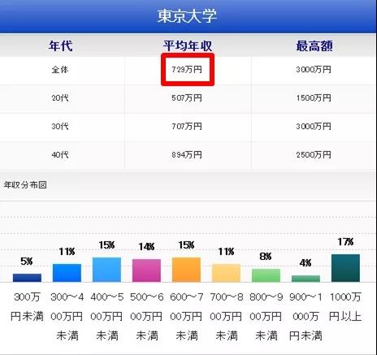377x355 pixels.
Task: Click the 894万円 average income value
Action: [187, 154]
